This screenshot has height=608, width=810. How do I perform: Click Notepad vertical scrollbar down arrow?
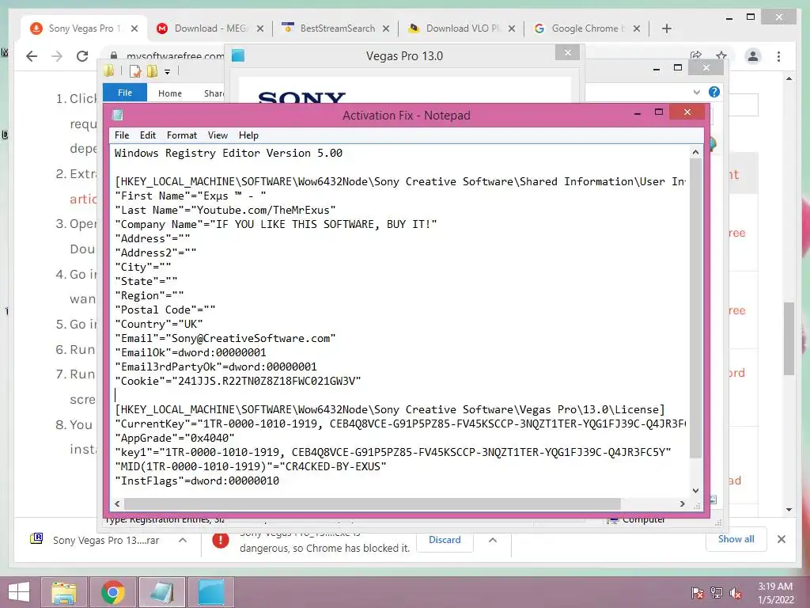tap(695, 490)
